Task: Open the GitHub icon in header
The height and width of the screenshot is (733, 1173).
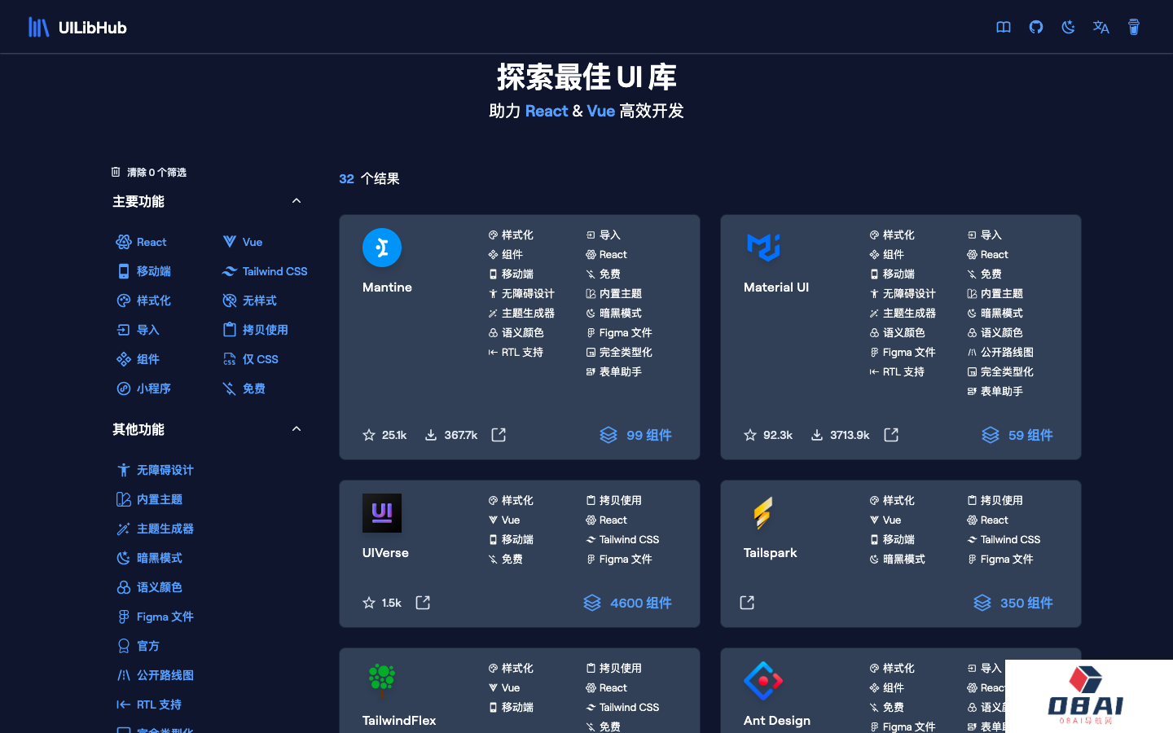Action: pos(1036,27)
